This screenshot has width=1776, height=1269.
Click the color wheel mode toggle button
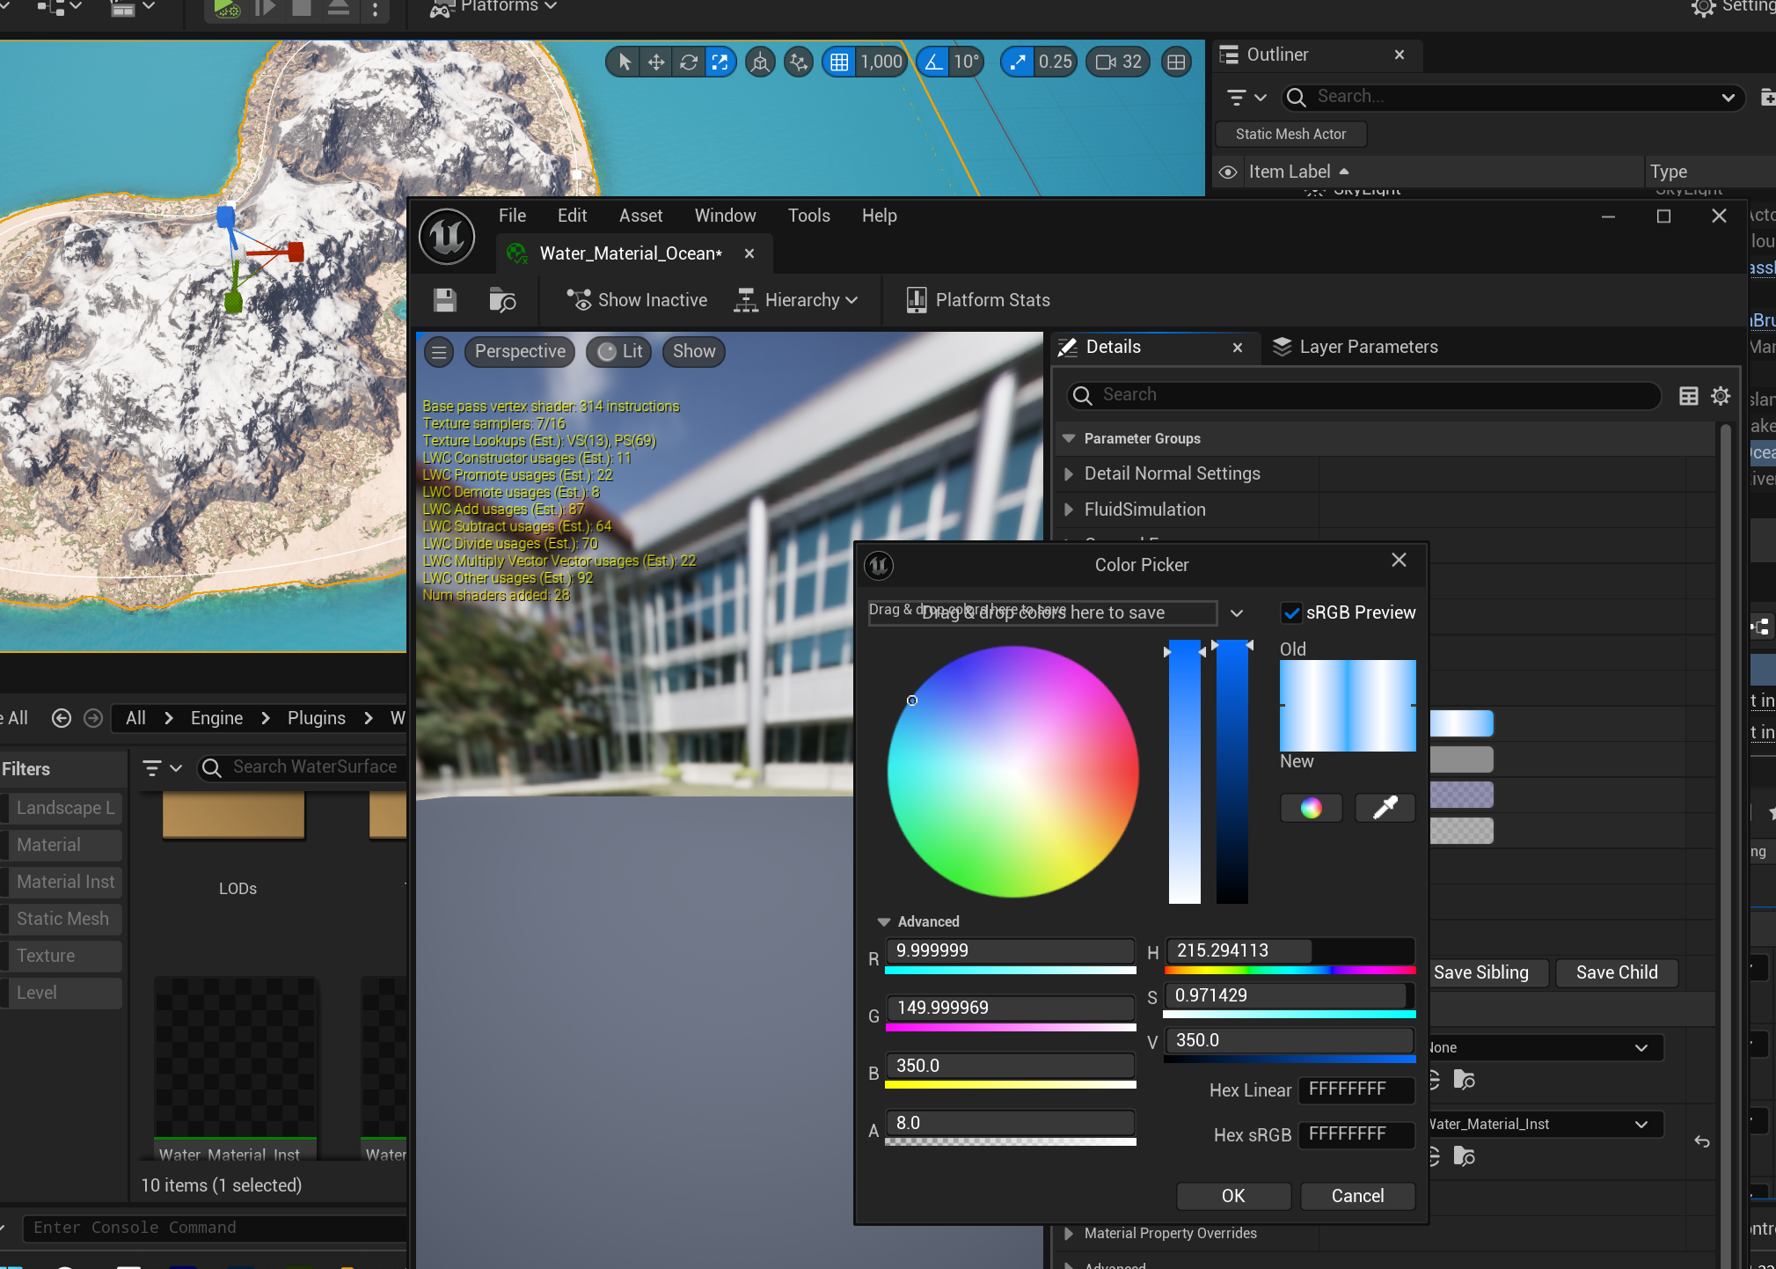point(1311,808)
